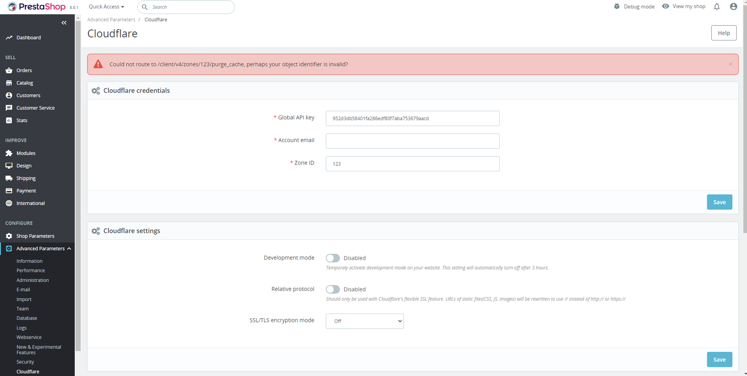Image resolution: width=747 pixels, height=376 pixels.
Task: Focus the Global API key field
Action: click(x=412, y=118)
